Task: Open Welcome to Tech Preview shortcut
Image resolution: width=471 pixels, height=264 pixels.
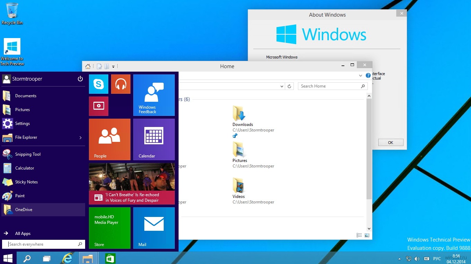Action: coord(12,52)
